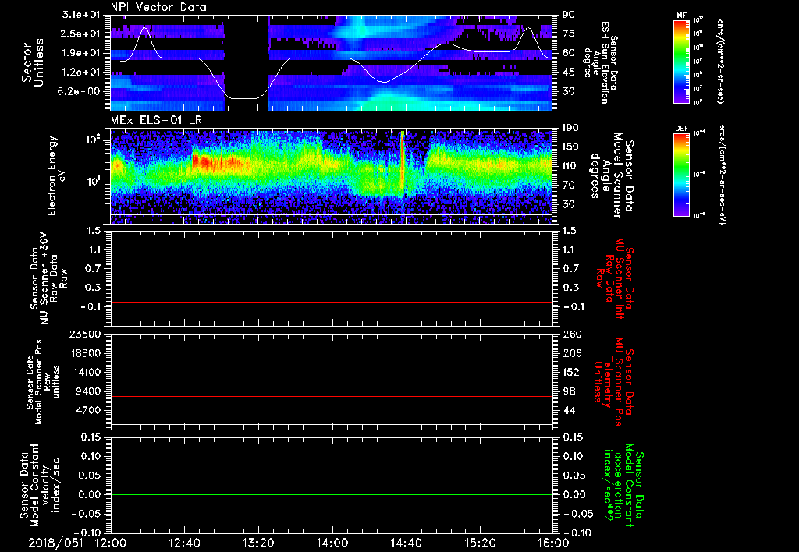
Task: Click the red line in scanner position panel
Action: [332, 396]
